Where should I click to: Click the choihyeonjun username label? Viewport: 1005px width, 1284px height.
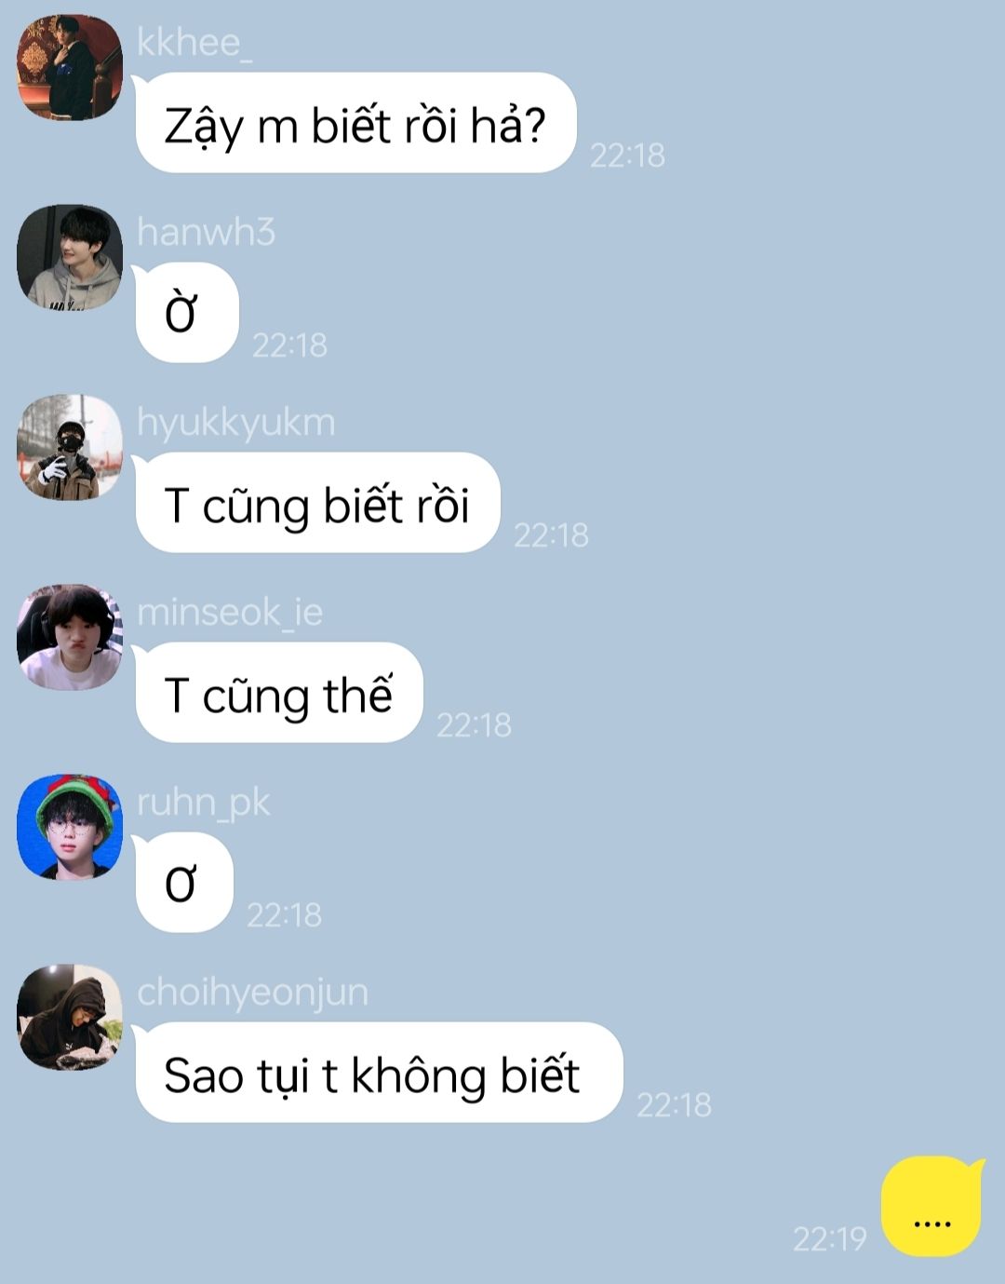click(253, 993)
